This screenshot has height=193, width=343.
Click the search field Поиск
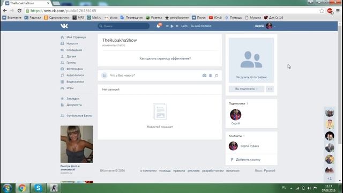pyautogui.click(x=124, y=26)
